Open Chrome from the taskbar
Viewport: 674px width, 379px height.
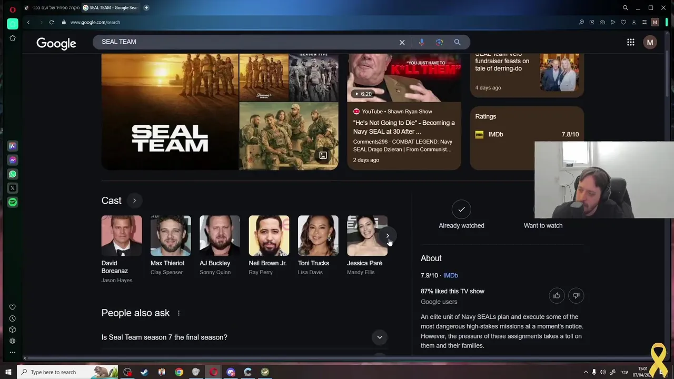(x=179, y=372)
